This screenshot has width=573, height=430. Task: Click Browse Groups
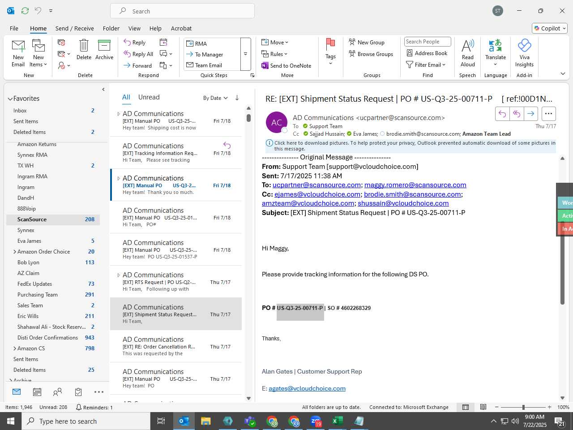tap(371, 54)
